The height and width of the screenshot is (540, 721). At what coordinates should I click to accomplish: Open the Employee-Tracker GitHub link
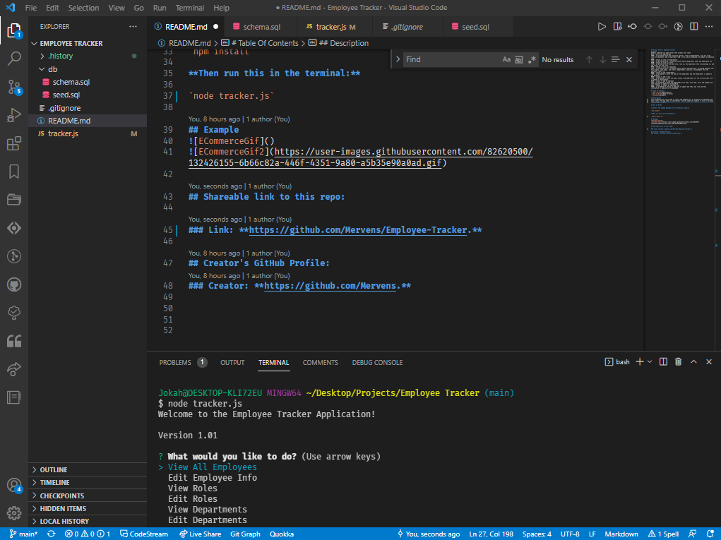coord(358,230)
